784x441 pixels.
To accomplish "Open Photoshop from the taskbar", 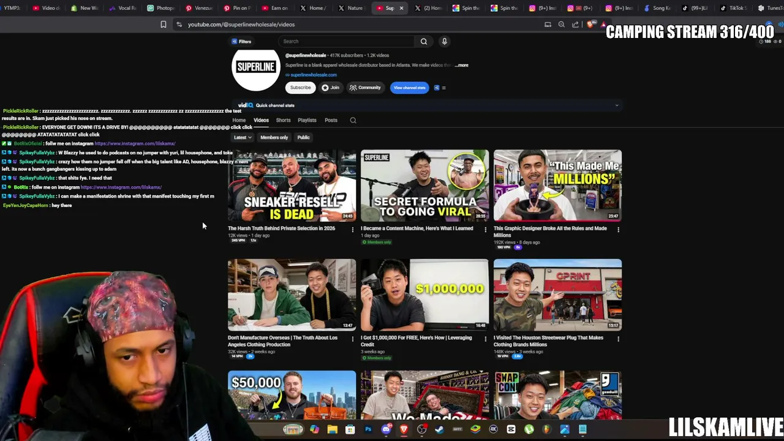I will coord(368,429).
